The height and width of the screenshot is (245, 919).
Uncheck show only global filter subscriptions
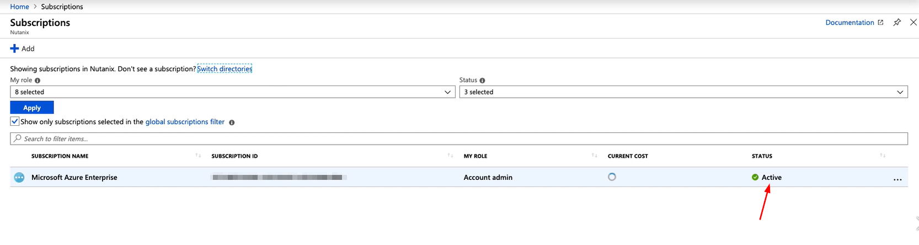[15, 121]
